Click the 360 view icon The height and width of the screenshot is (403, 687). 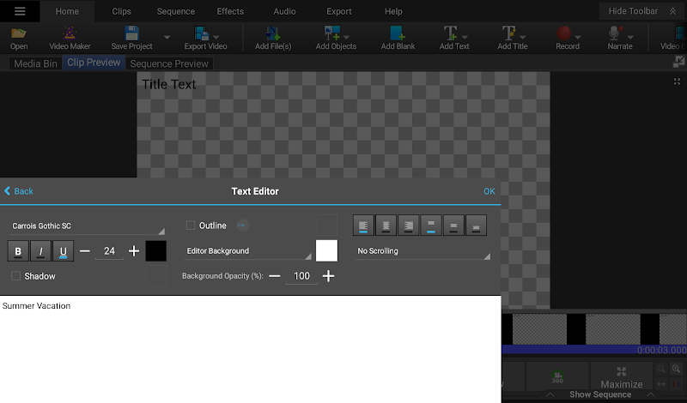(557, 377)
